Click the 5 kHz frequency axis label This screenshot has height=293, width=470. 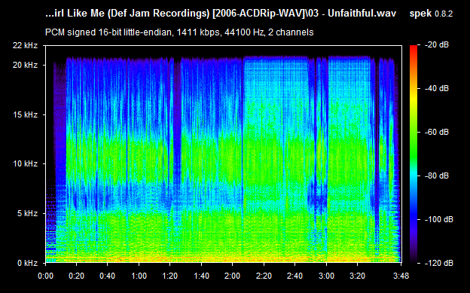(27, 213)
